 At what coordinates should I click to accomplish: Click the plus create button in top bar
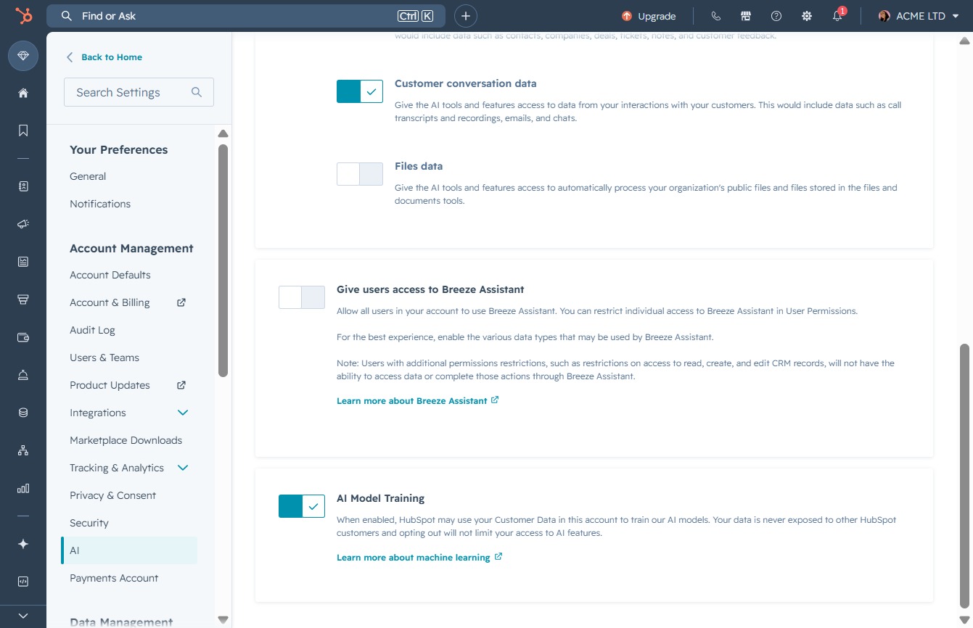[466, 16]
